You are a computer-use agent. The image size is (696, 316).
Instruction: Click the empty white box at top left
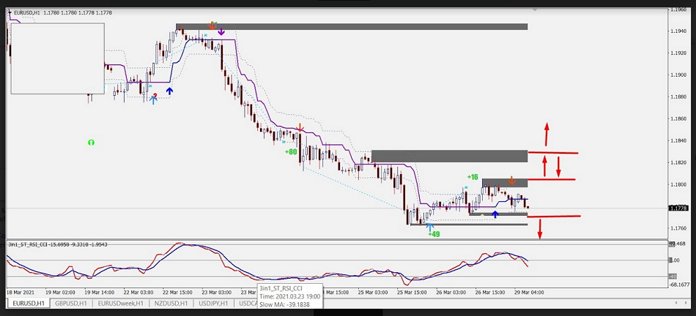tap(57, 59)
